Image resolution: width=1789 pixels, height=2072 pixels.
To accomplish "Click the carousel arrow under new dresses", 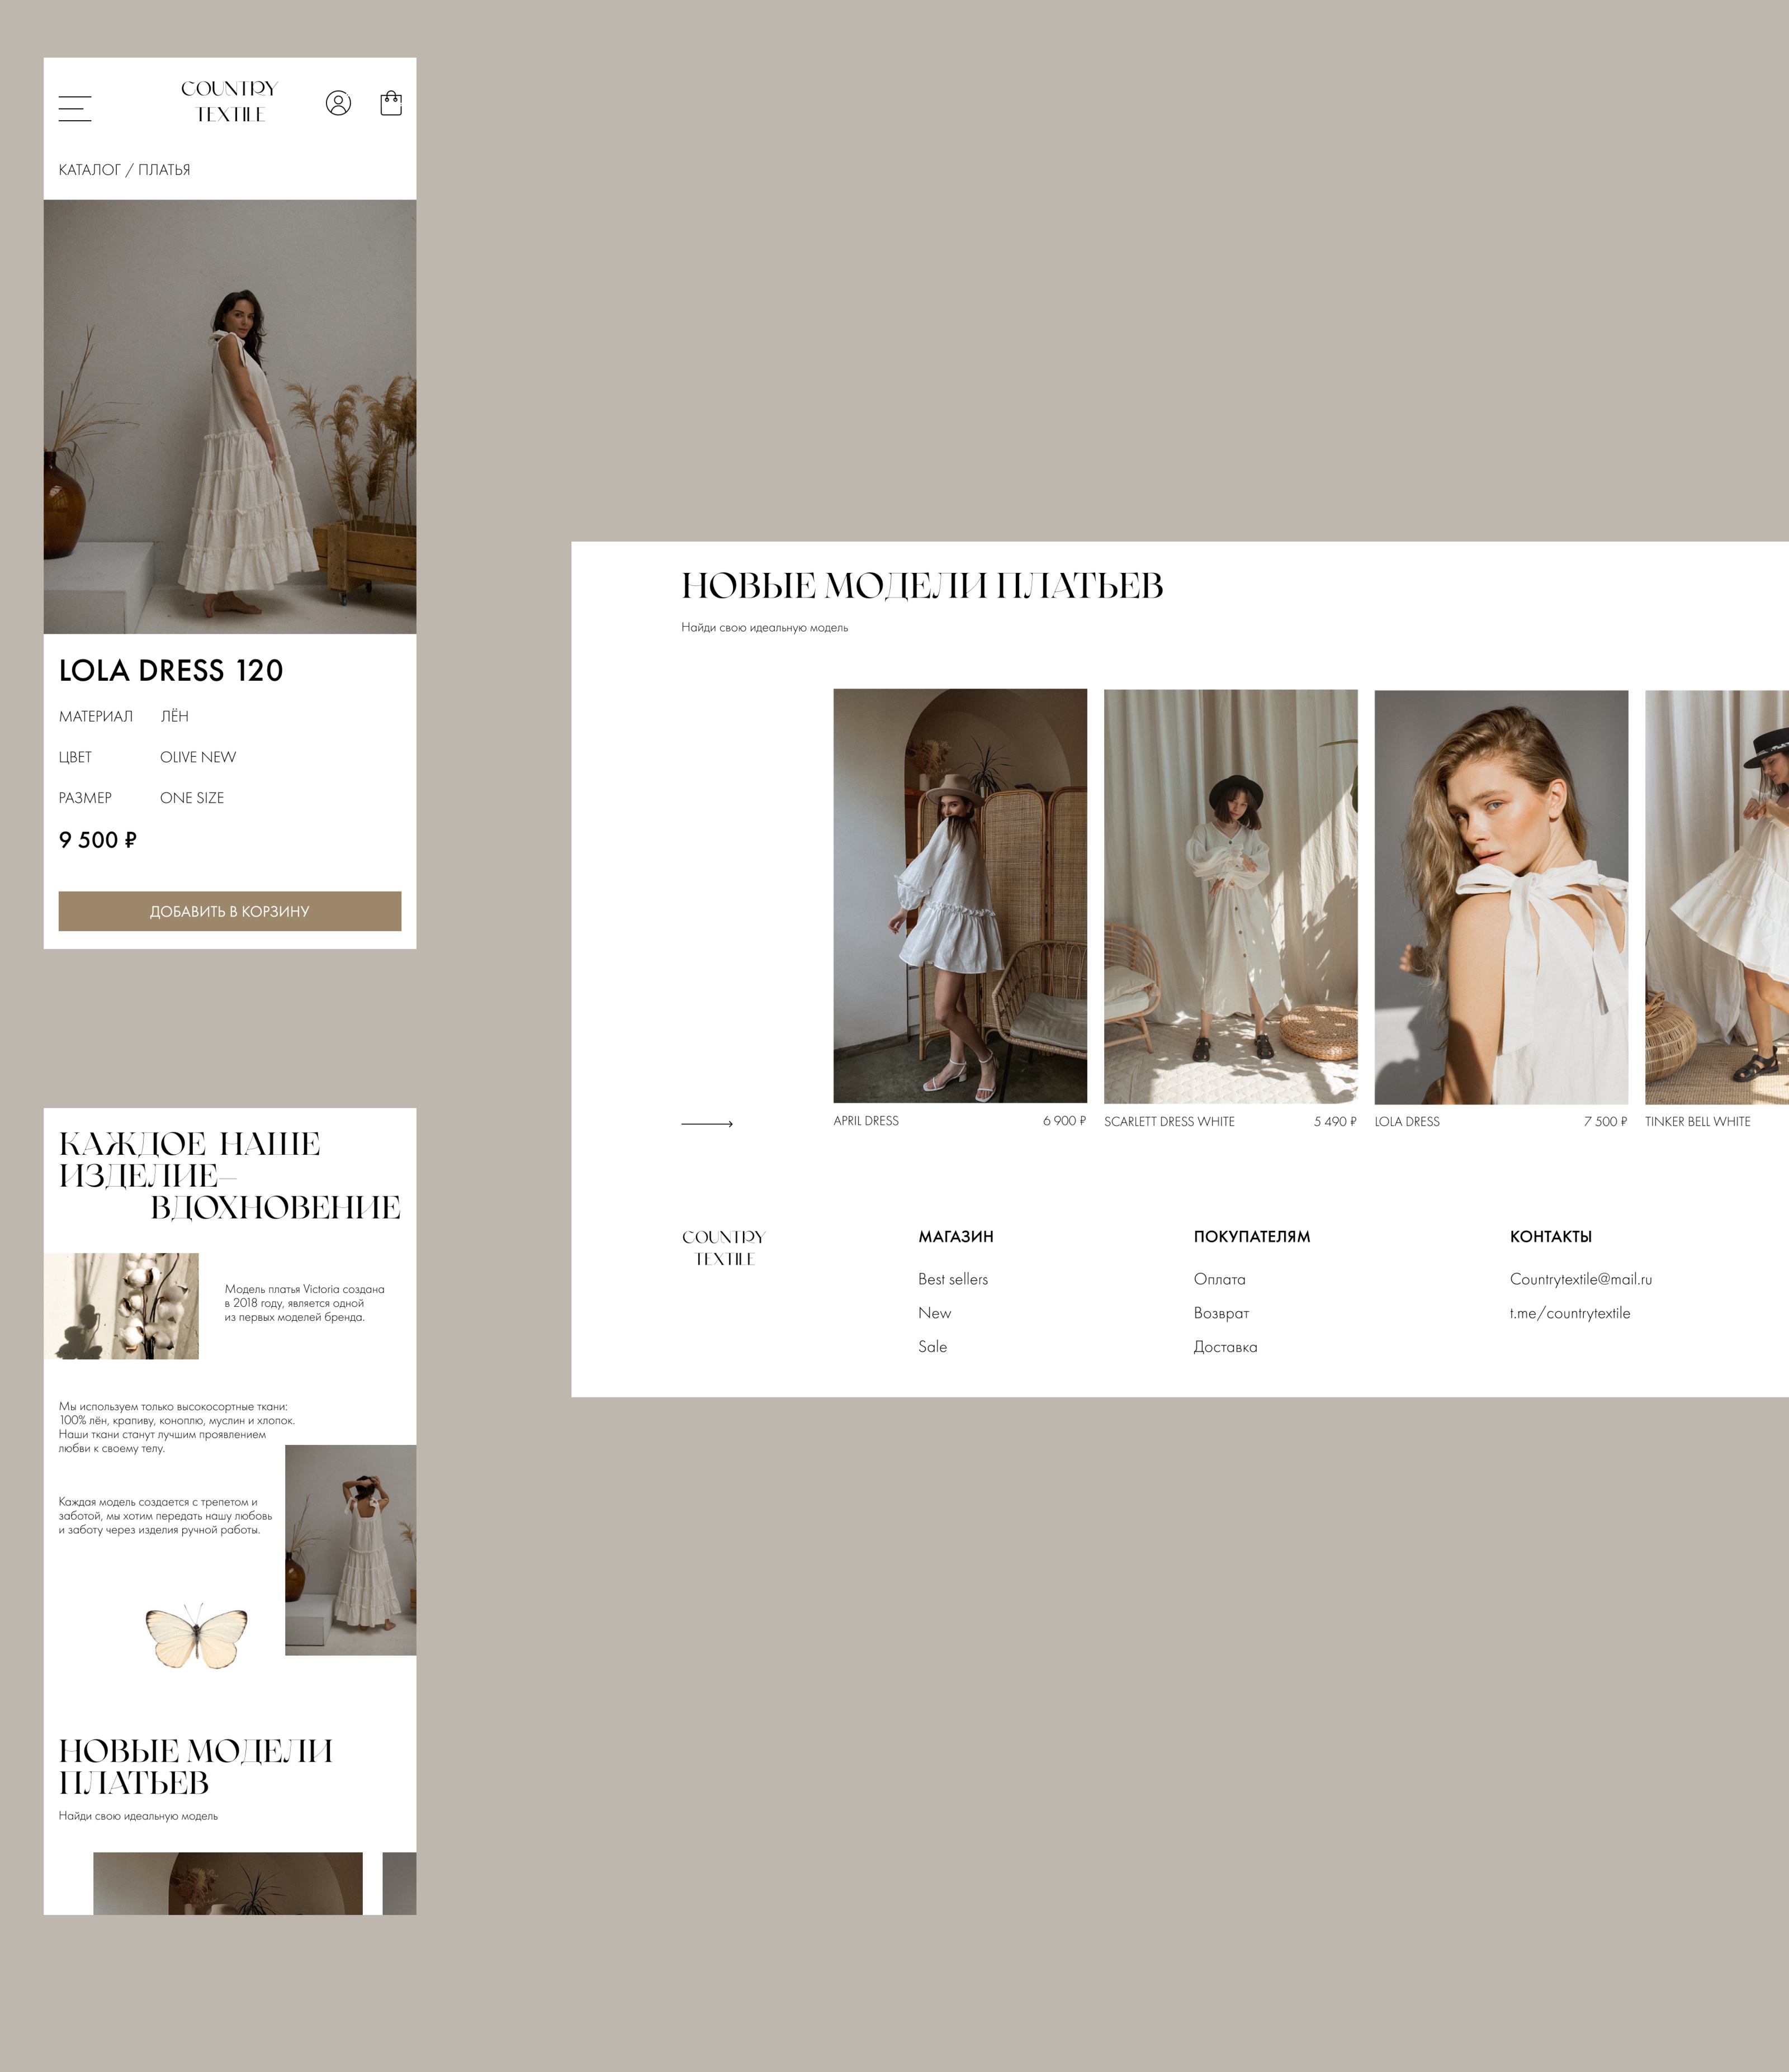I will [706, 1124].
